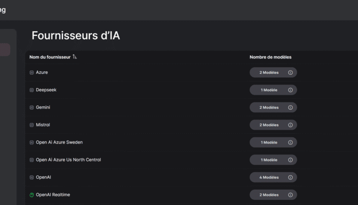
Task: Click the Gemini provider row icon
Action: pyautogui.click(x=32, y=108)
